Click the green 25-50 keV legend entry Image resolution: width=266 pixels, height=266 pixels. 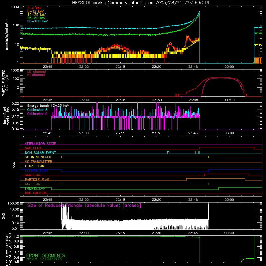[x=37, y=18]
